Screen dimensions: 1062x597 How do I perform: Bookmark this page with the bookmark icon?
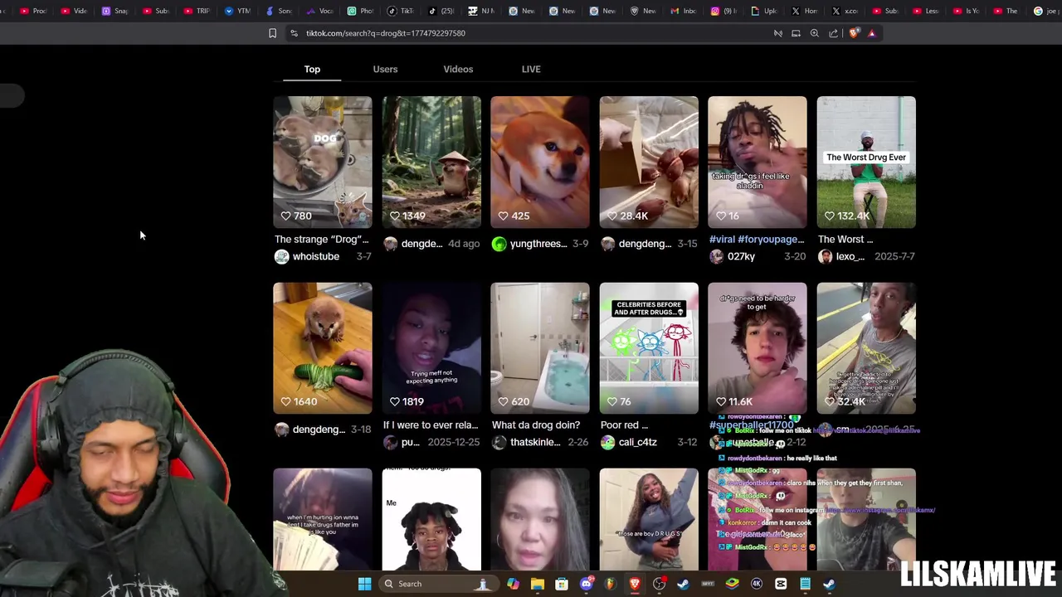coord(272,33)
